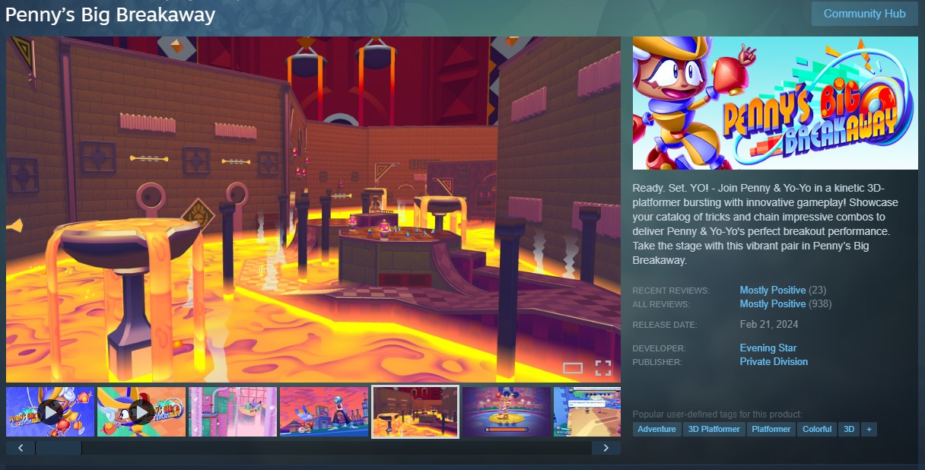
Task: Click the left arrow of thumbnail strip
Action: (x=21, y=448)
